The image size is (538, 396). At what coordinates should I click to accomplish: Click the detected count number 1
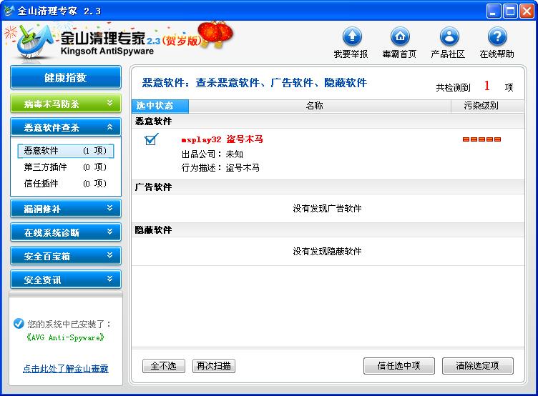487,86
